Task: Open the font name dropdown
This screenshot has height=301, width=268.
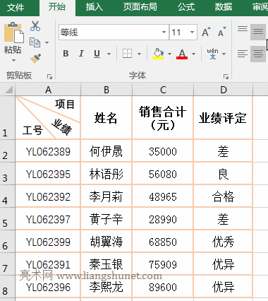Action: 164,32
